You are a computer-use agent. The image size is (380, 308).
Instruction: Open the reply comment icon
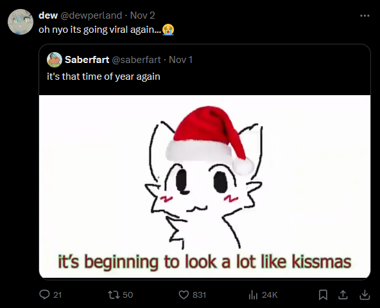coord(44,294)
